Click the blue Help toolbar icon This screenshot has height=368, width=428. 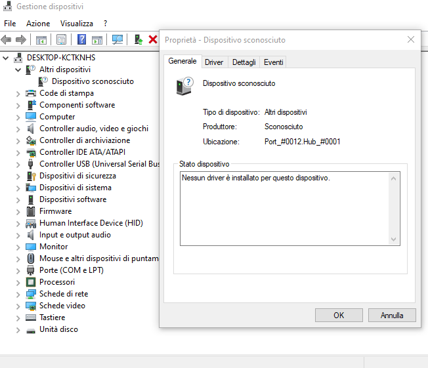point(81,40)
